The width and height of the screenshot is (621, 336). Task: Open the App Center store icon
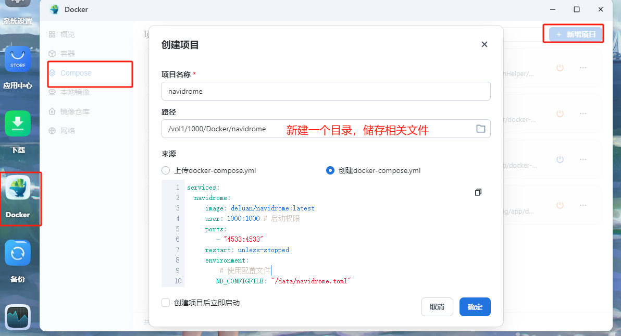(x=18, y=59)
